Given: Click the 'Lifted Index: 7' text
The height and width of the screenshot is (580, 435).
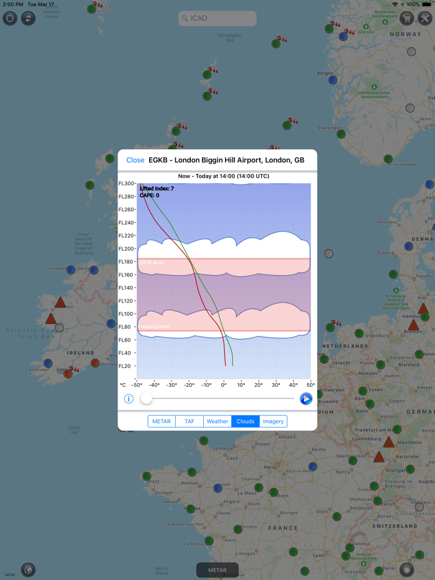Looking at the screenshot, I should tap(157, 189).
